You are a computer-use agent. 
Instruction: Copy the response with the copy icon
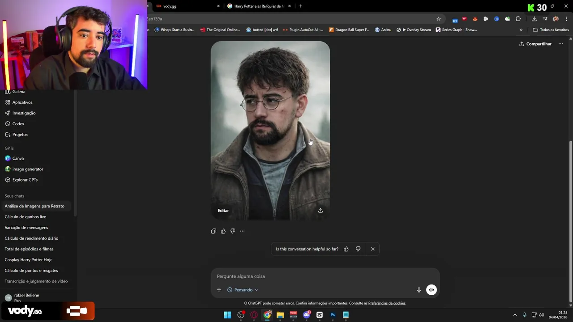(214, 231)
